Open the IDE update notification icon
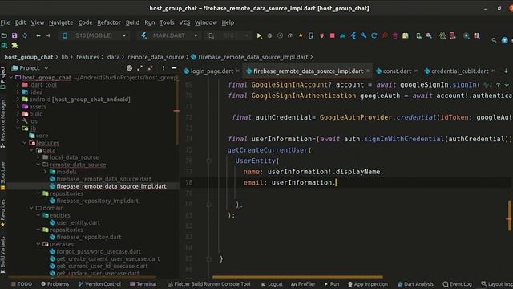The width and height of the screenshot is (513, 289). (505, 40)
